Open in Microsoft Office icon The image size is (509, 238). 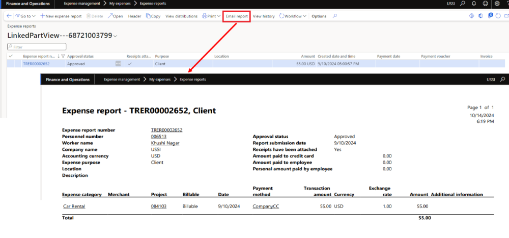tap(481, 16)
